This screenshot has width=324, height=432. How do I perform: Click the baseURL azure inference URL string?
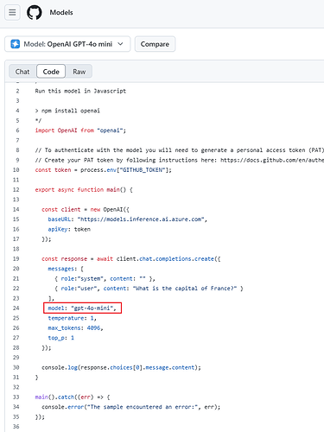pos(141,219)
